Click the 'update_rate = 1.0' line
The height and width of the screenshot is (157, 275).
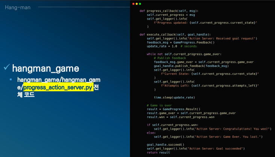172,46
